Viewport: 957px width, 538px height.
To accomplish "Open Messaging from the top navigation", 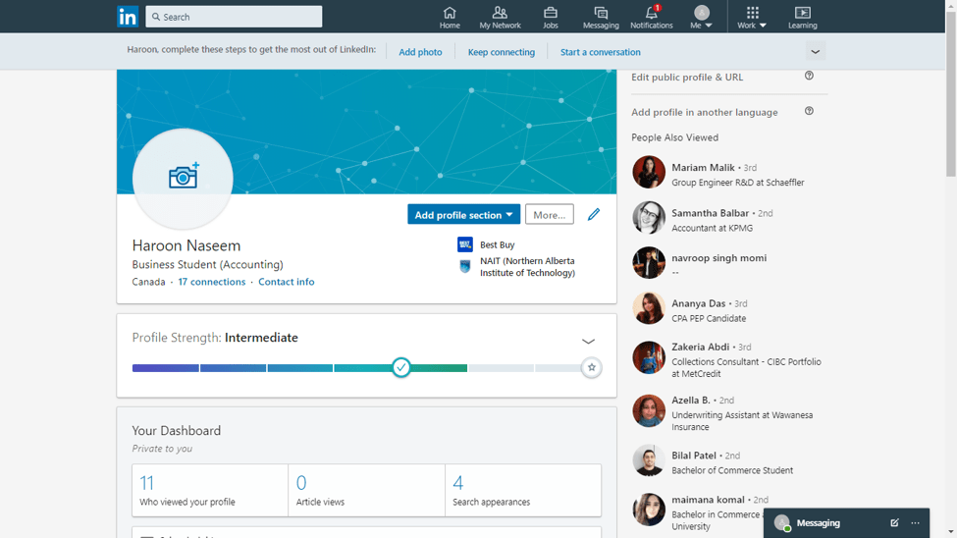I will pyautogui.click(x=601, y=17).
